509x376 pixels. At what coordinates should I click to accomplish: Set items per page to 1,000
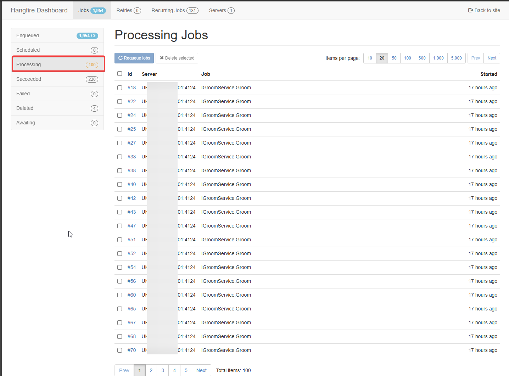click(438, 58)
